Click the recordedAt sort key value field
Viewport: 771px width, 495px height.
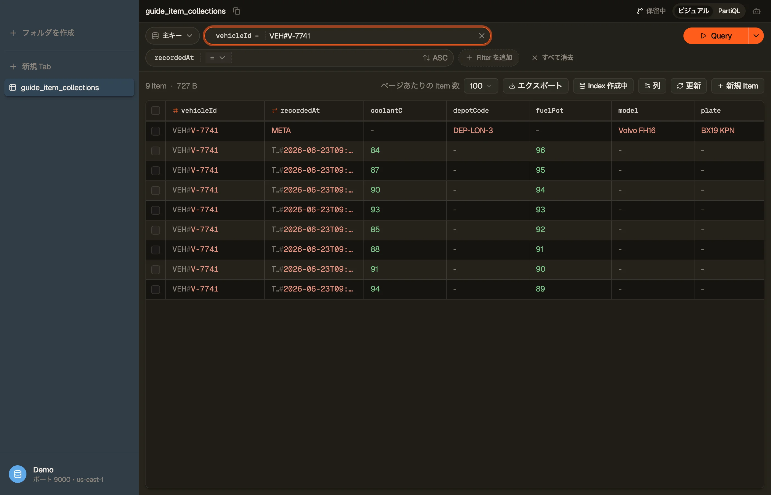click(x=325, y=58)
